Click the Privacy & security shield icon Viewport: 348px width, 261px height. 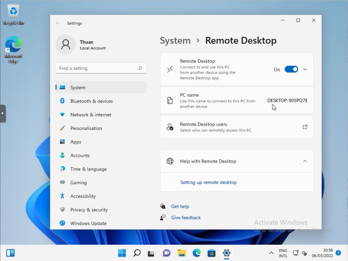point(62,209)
